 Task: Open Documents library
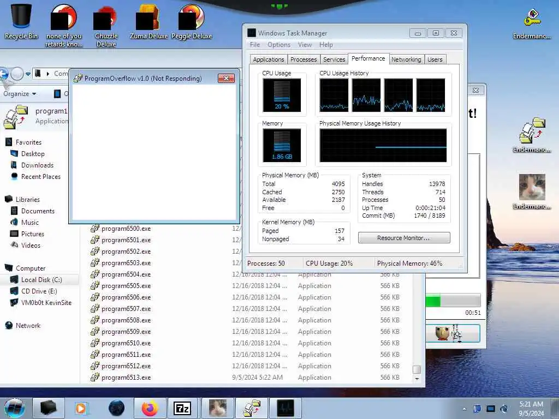click(x=38, y=211)
